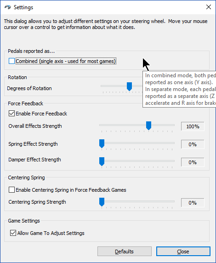This screenshot has height=263, width=216.
Task: Disable Allow Game To Adjust Settings
Action: click(13, 233)
